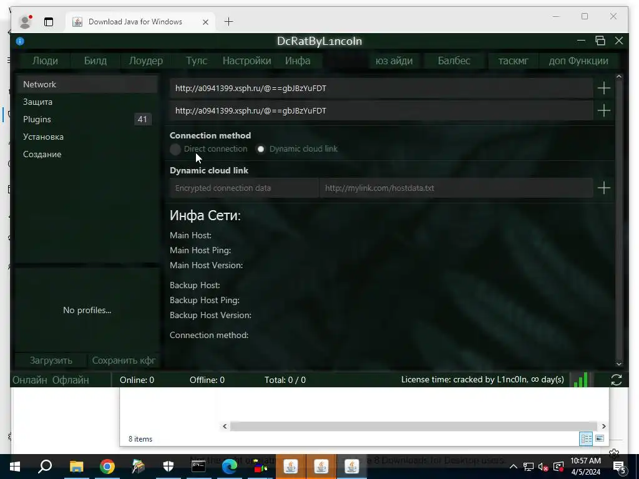Show hidden tray icons chevron

tap(514, 467)
